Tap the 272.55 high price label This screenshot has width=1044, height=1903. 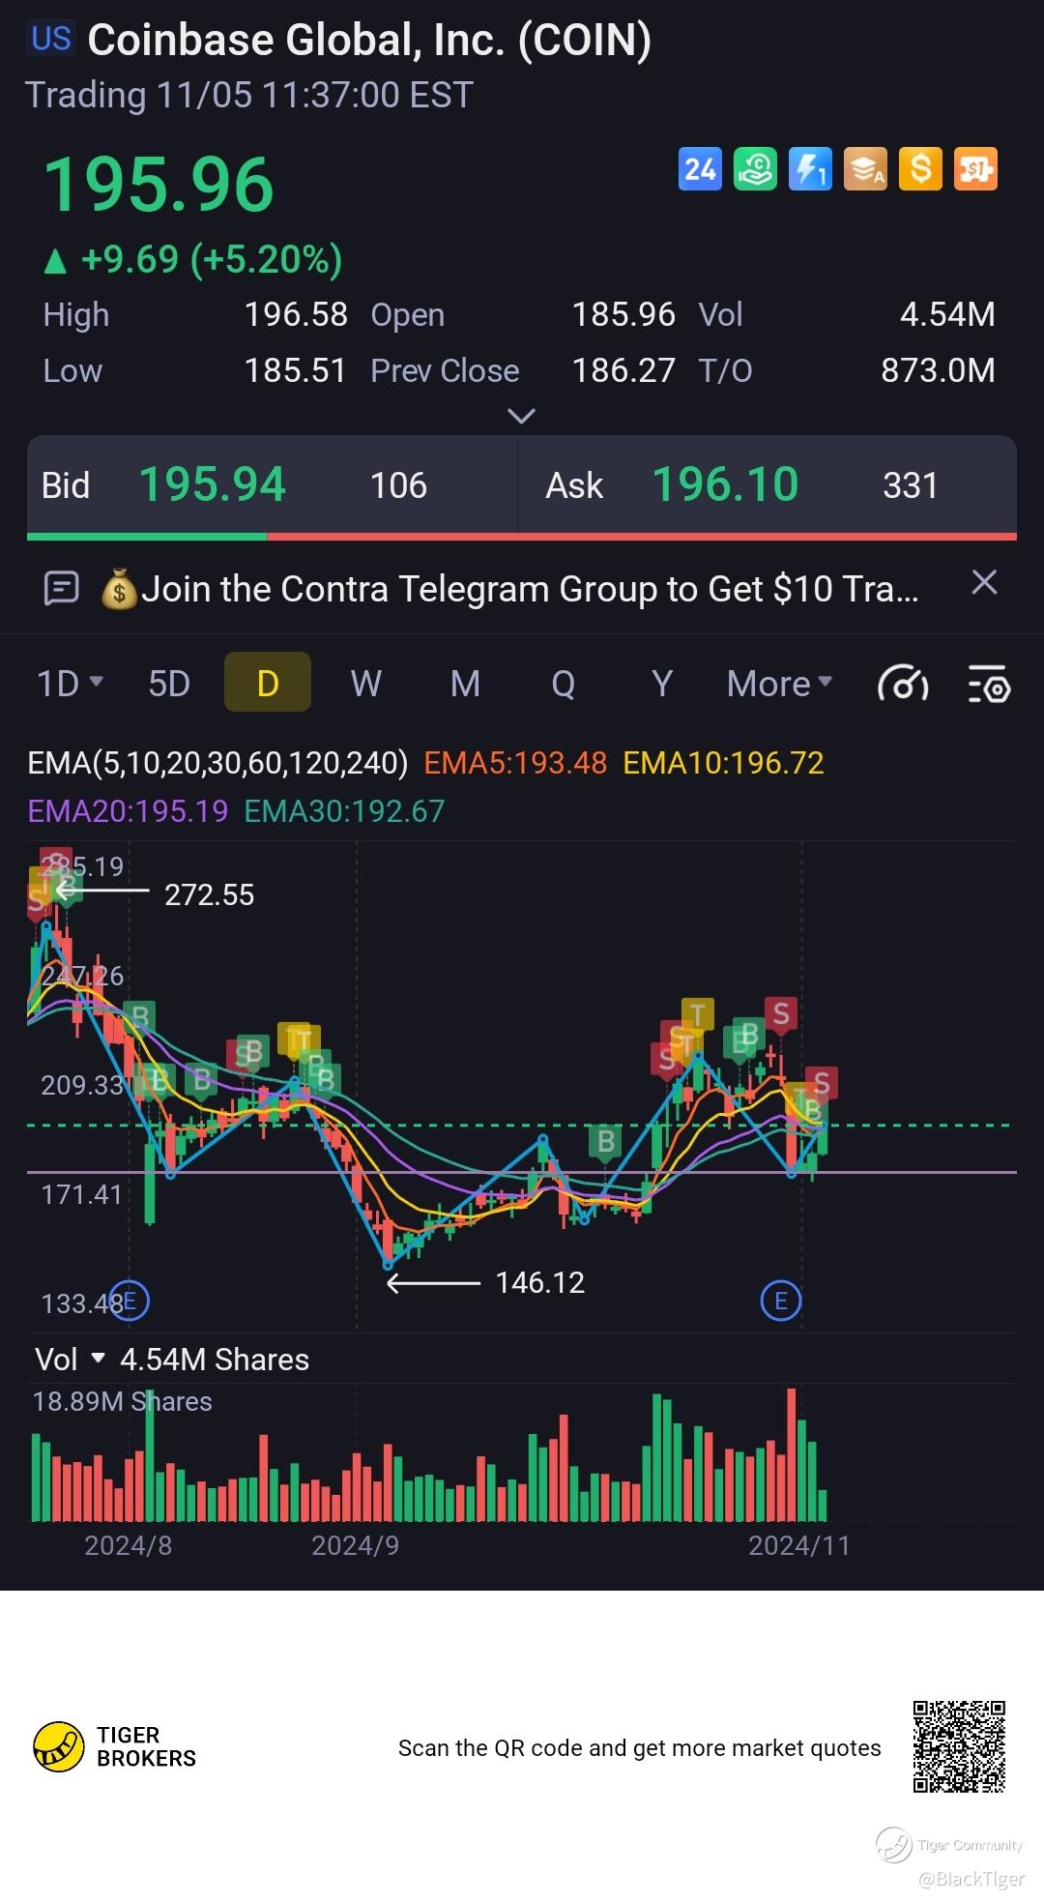209,894
